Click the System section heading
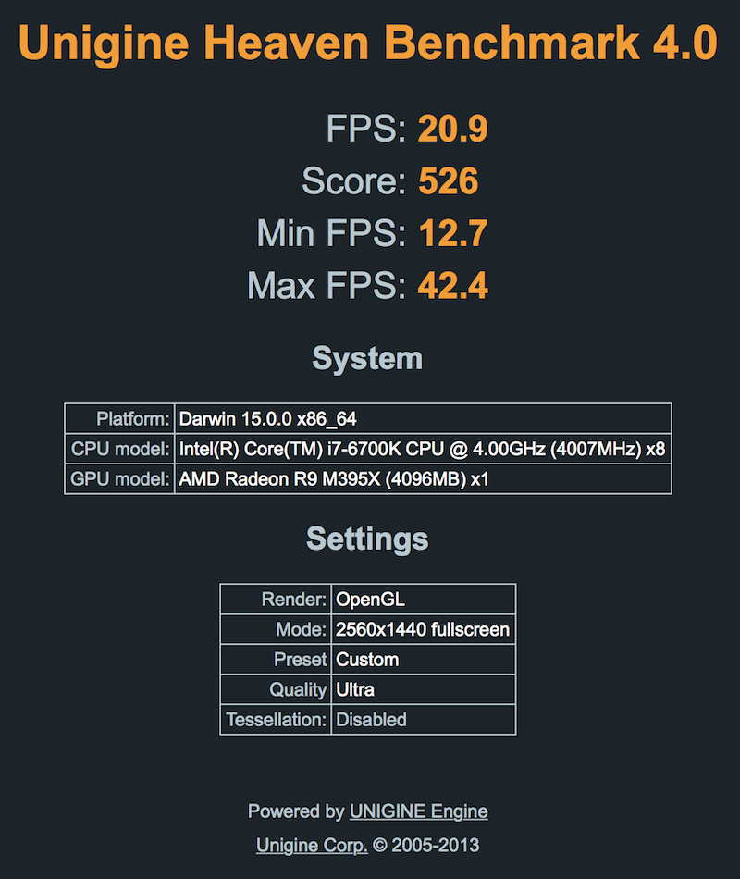Screen dimensions: 740x879 click(368, 358)
